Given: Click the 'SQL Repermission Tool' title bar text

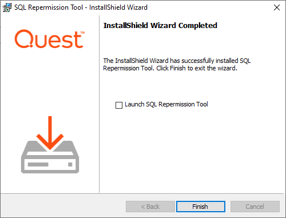Looking at the screenshot, I should [x=49, y=7].
